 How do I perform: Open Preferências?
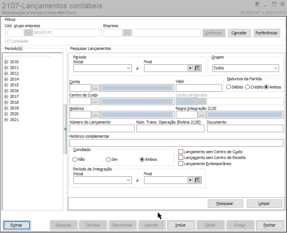[267, 33]
